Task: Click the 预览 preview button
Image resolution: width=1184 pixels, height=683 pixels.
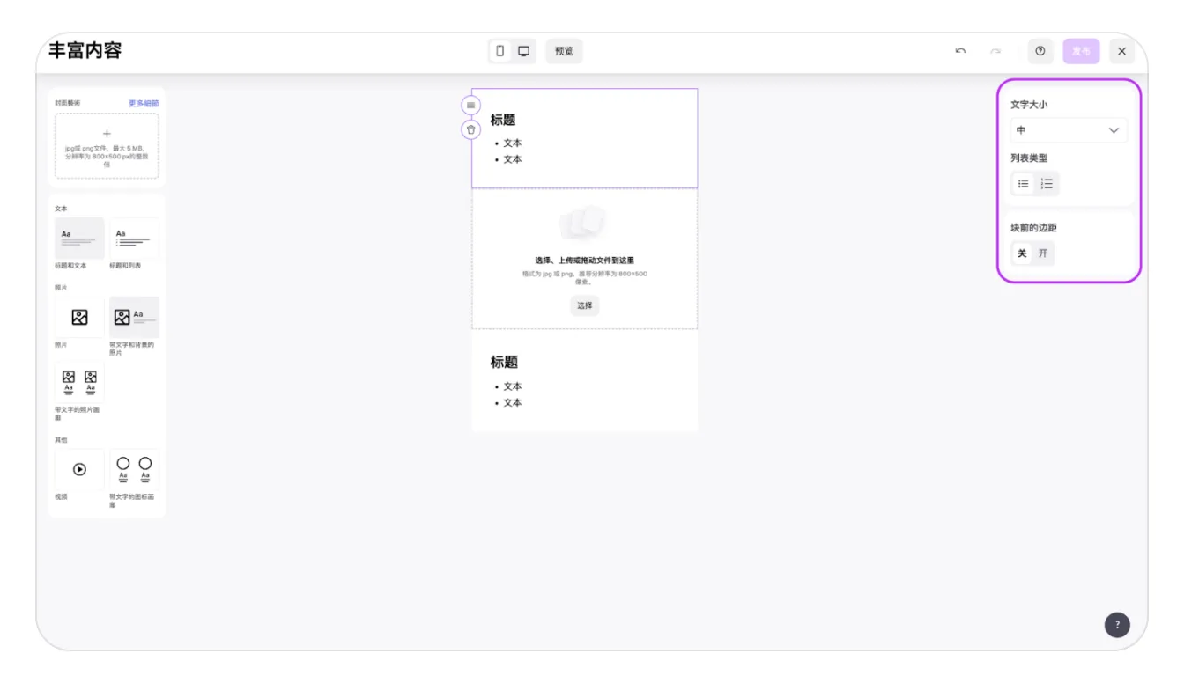Action: [x=564, y=51]
